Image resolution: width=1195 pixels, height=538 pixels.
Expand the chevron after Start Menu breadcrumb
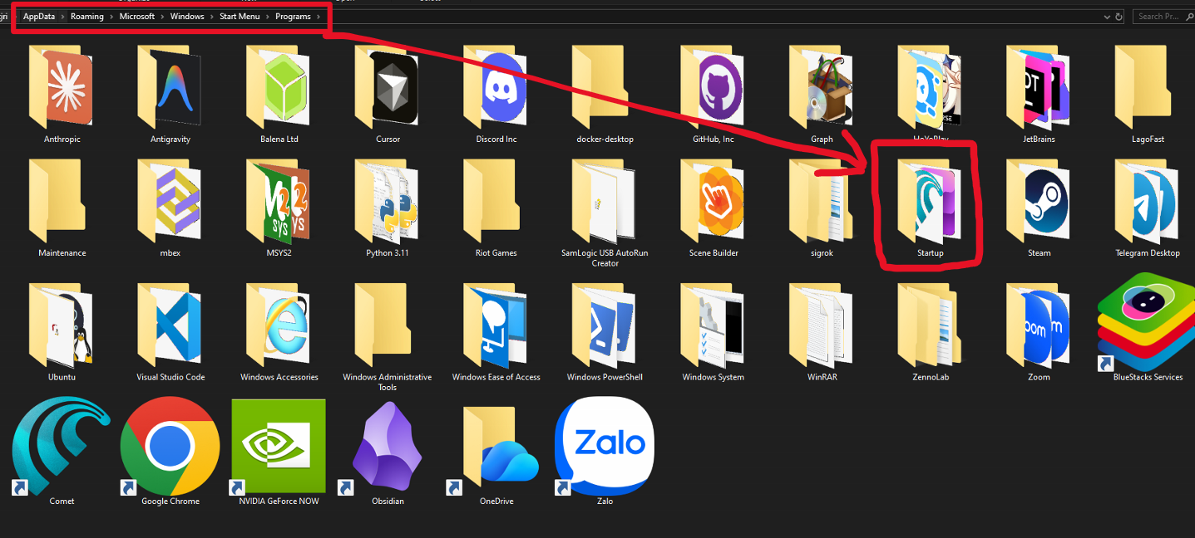tap(267, 16)
